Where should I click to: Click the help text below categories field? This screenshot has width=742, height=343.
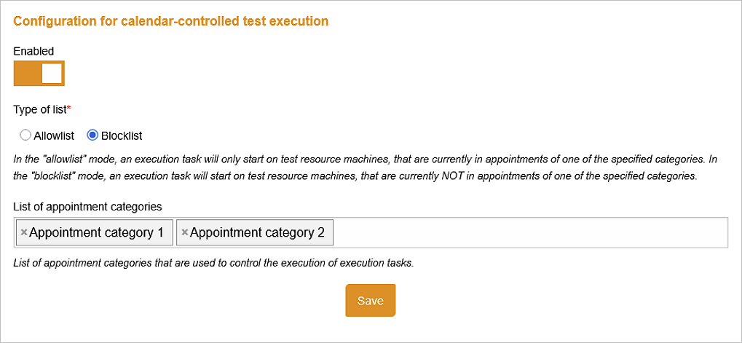[213, 263]
